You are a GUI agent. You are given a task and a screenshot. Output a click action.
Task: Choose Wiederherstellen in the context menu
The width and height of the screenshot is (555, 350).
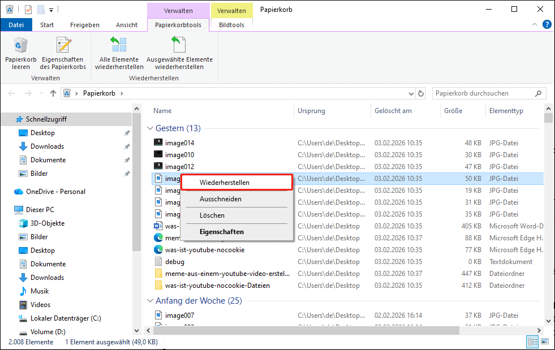point(225,183)
